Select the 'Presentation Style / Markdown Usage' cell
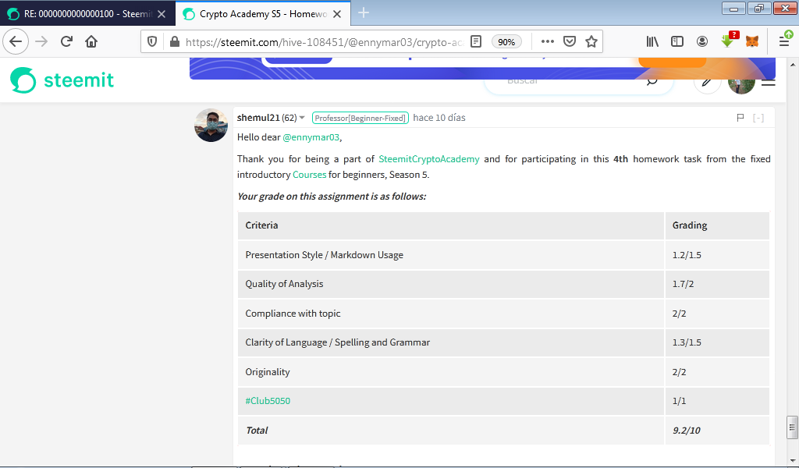Image resolution: width=799 pixels, height=468 pixels. pyautogui.click(x=451, y=254)
